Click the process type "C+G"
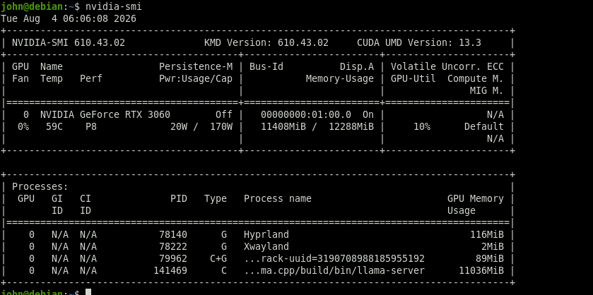This screenshot has height=295, width=593. [218, 259]
